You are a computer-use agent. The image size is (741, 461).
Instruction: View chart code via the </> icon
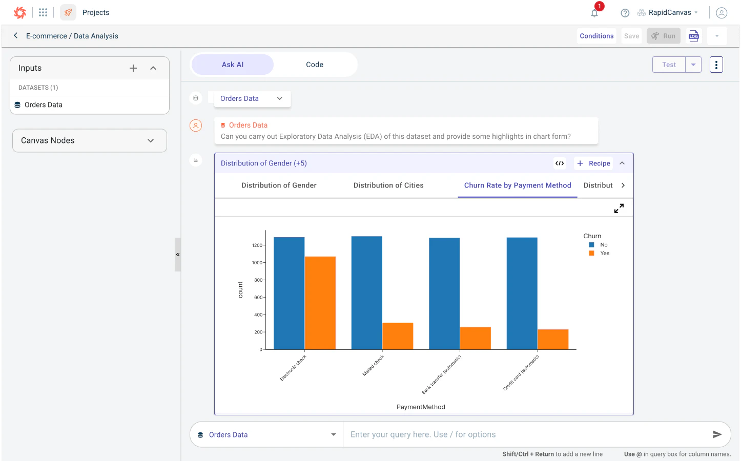tap(559, 163)
